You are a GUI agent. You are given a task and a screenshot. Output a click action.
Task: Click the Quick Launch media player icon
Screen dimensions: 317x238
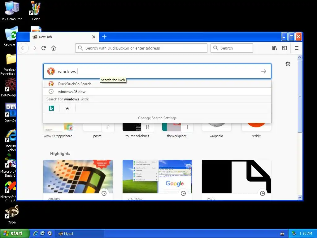click(x=50, y=233)
